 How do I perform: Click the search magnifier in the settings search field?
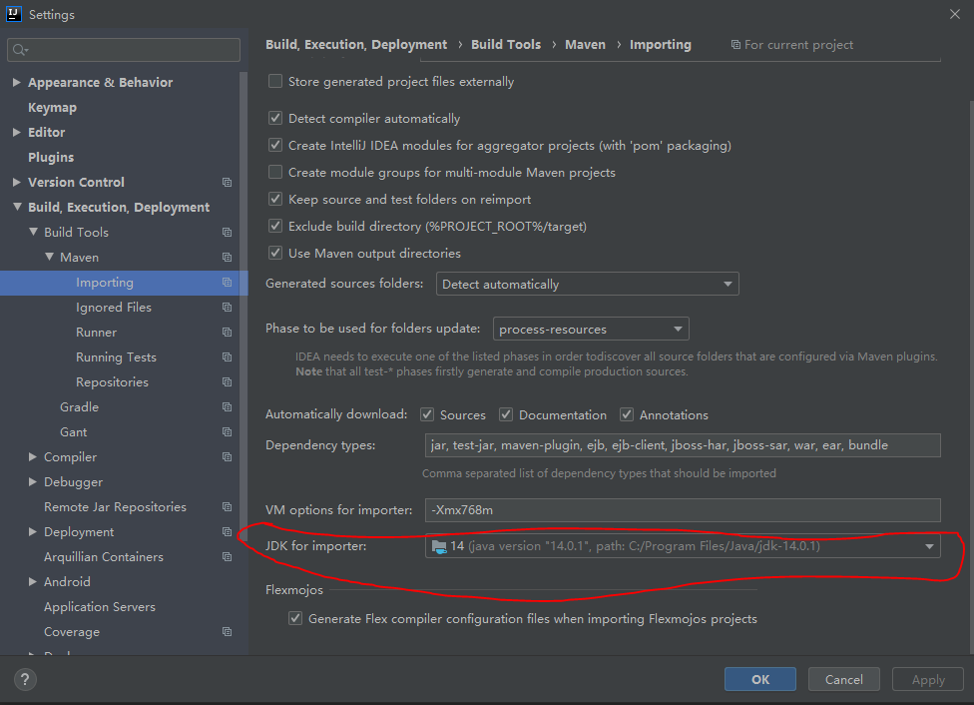pos(16,48)
